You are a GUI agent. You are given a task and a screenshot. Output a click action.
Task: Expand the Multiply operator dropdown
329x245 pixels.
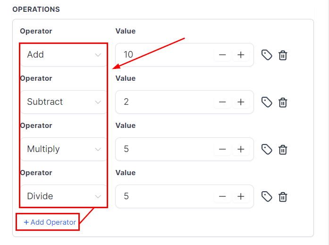64,149
